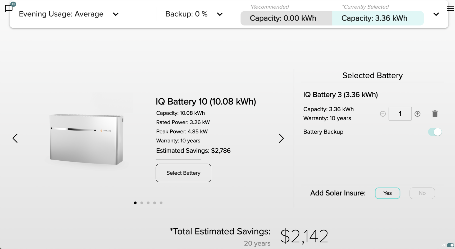The height and width of the screenshot is (249, 455).
Task: Click the IQ Battery 3 (3.36 kWh) title
Action: 340,95
